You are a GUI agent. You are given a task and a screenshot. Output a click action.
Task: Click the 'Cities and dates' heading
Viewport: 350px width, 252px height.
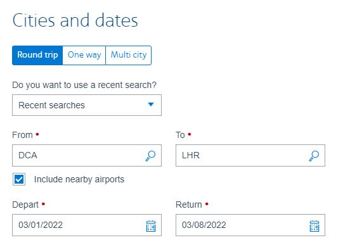coord(75,20)
